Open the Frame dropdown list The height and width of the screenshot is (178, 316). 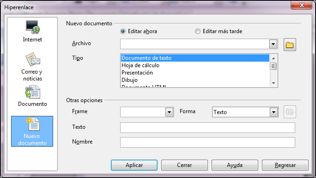(169, 112)
